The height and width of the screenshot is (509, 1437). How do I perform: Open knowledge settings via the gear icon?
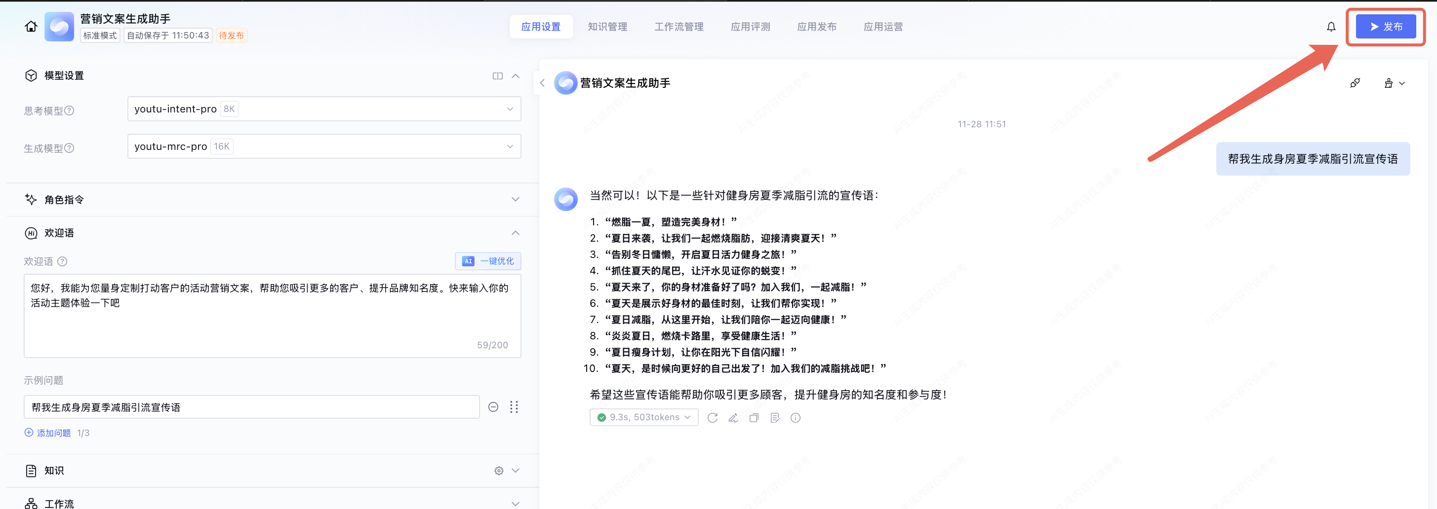[499, 471]
